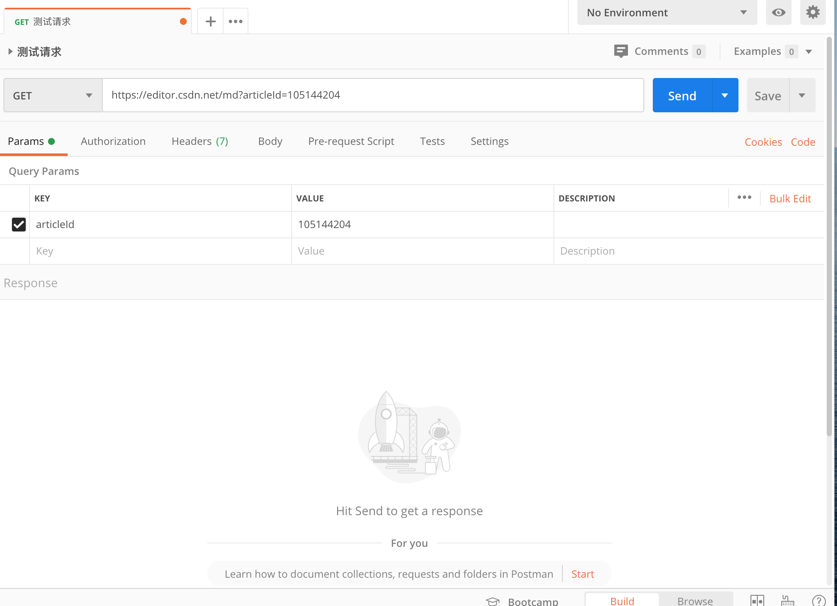Open the Save button dropdown arrow

(802, 95)
